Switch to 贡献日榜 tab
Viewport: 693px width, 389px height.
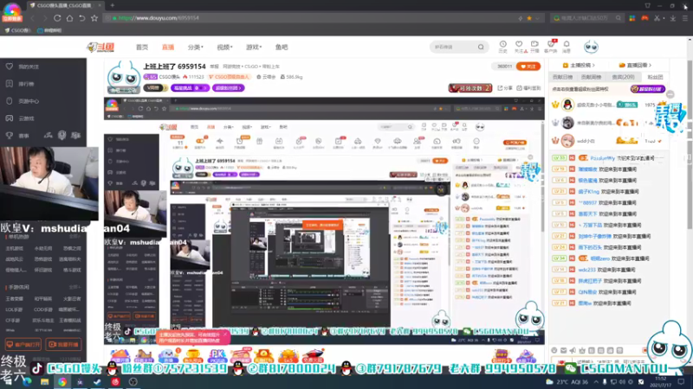click(562, 77)
